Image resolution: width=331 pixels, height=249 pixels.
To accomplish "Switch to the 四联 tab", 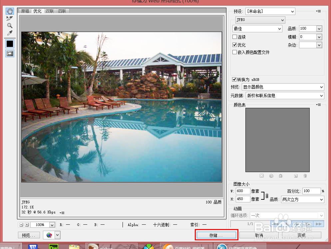I will click(x=62, y=11).
